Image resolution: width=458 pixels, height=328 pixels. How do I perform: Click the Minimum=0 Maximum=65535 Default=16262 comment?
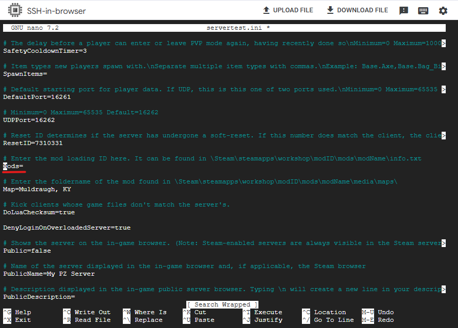click(x=81, y=112)
